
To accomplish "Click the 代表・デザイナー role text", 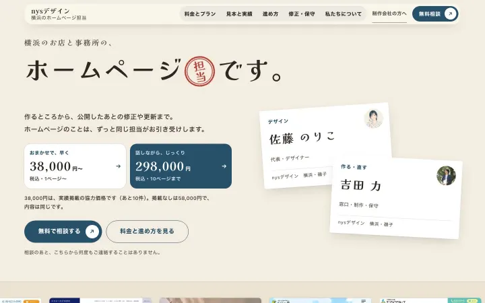I will click(x=290, y=158).
